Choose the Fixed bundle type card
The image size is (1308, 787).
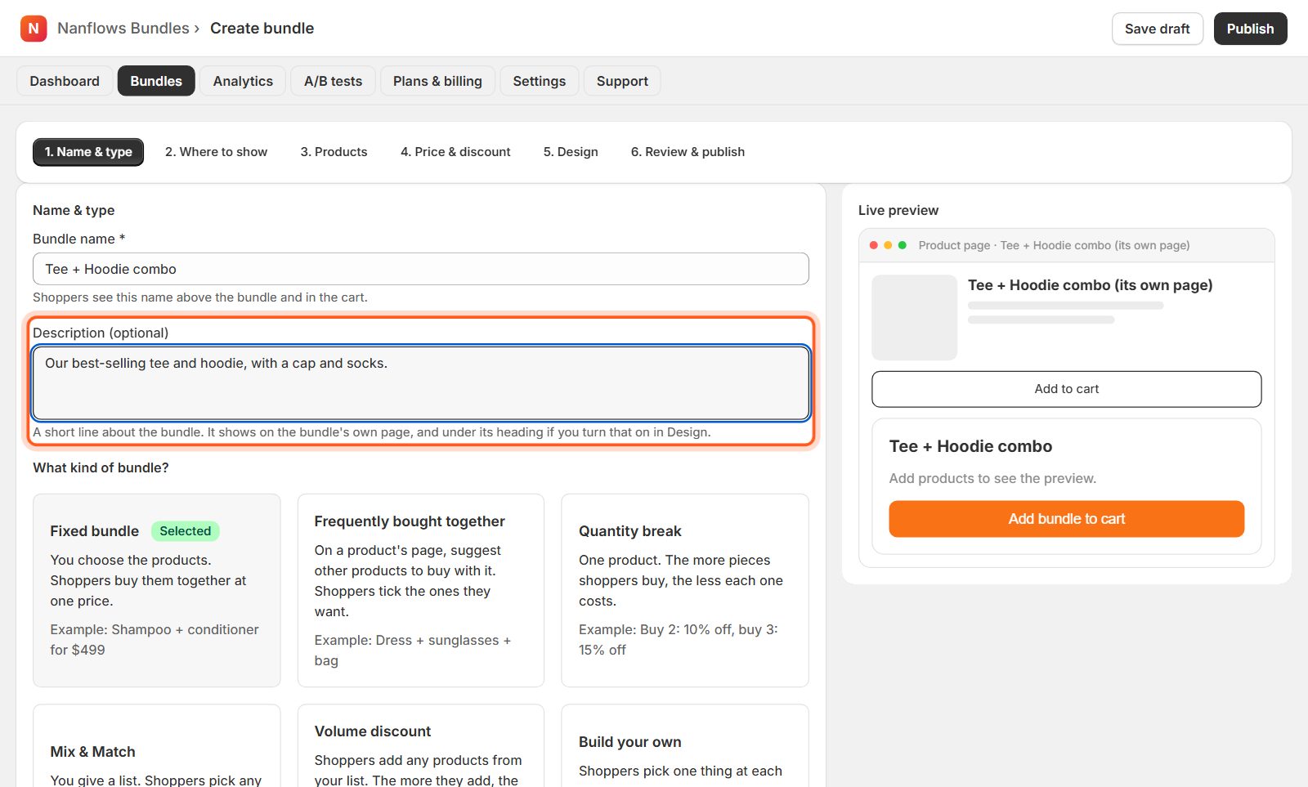click(x=157, y=590)
